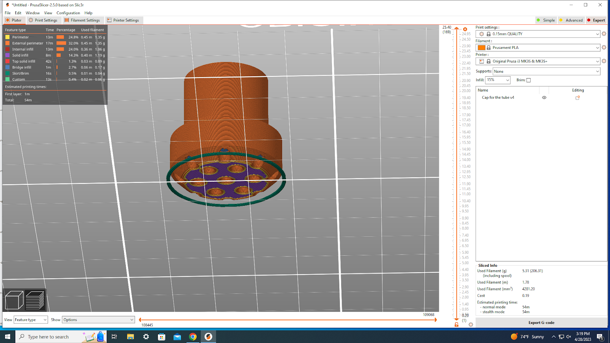Screen dimensions: 610x343
Task: Open the View menu
Action: click(48, 13)
